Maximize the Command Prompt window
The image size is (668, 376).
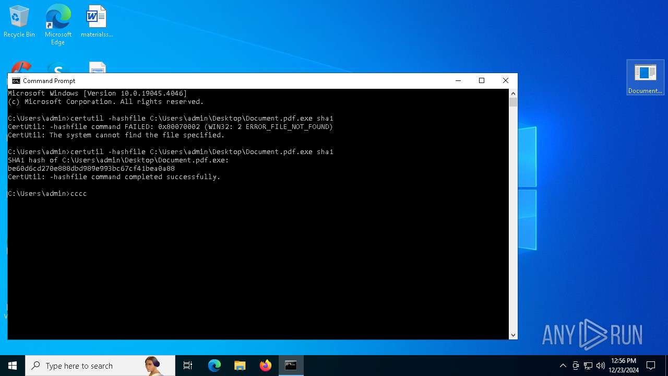click(x=482, y=80)
